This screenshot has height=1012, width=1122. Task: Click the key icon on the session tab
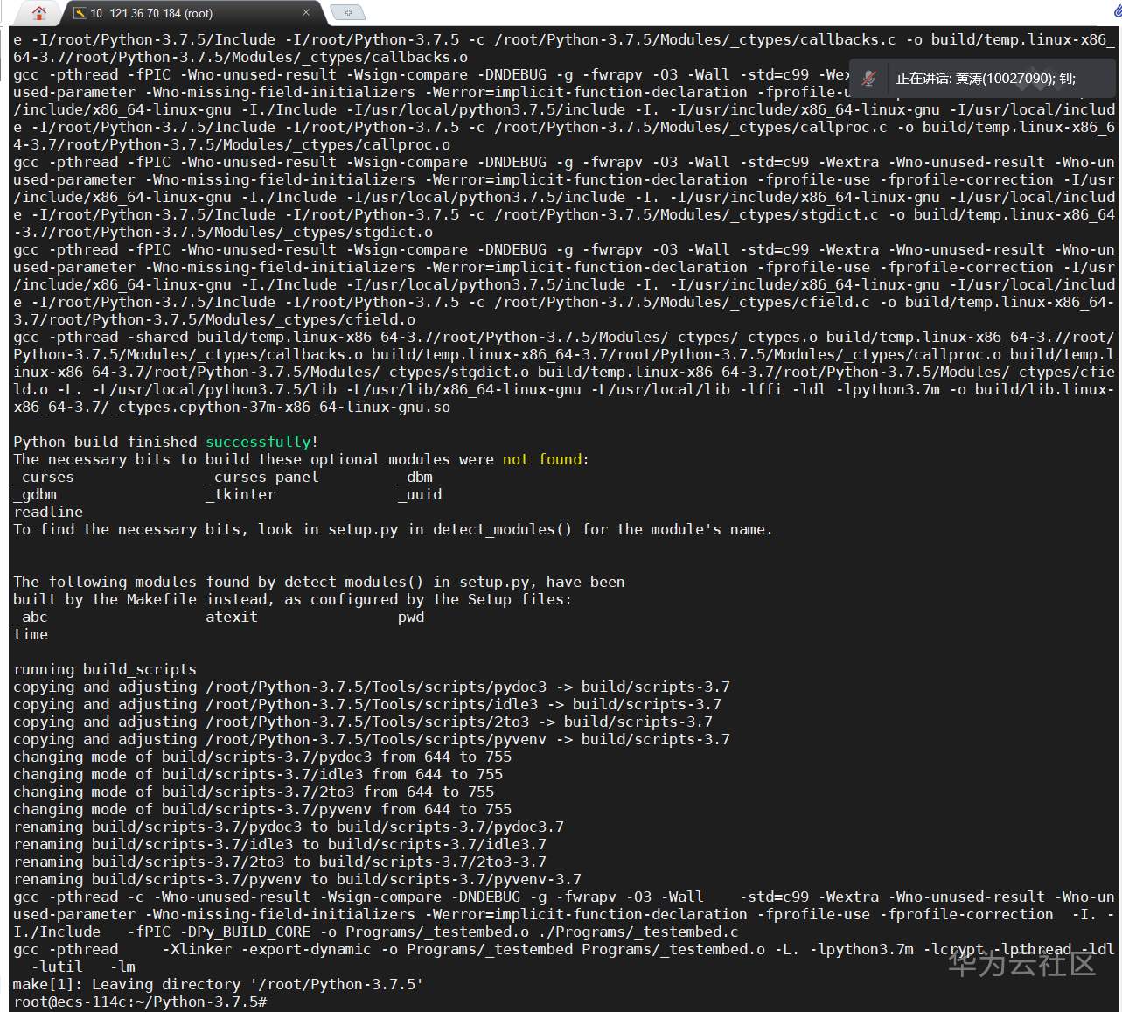80,13
